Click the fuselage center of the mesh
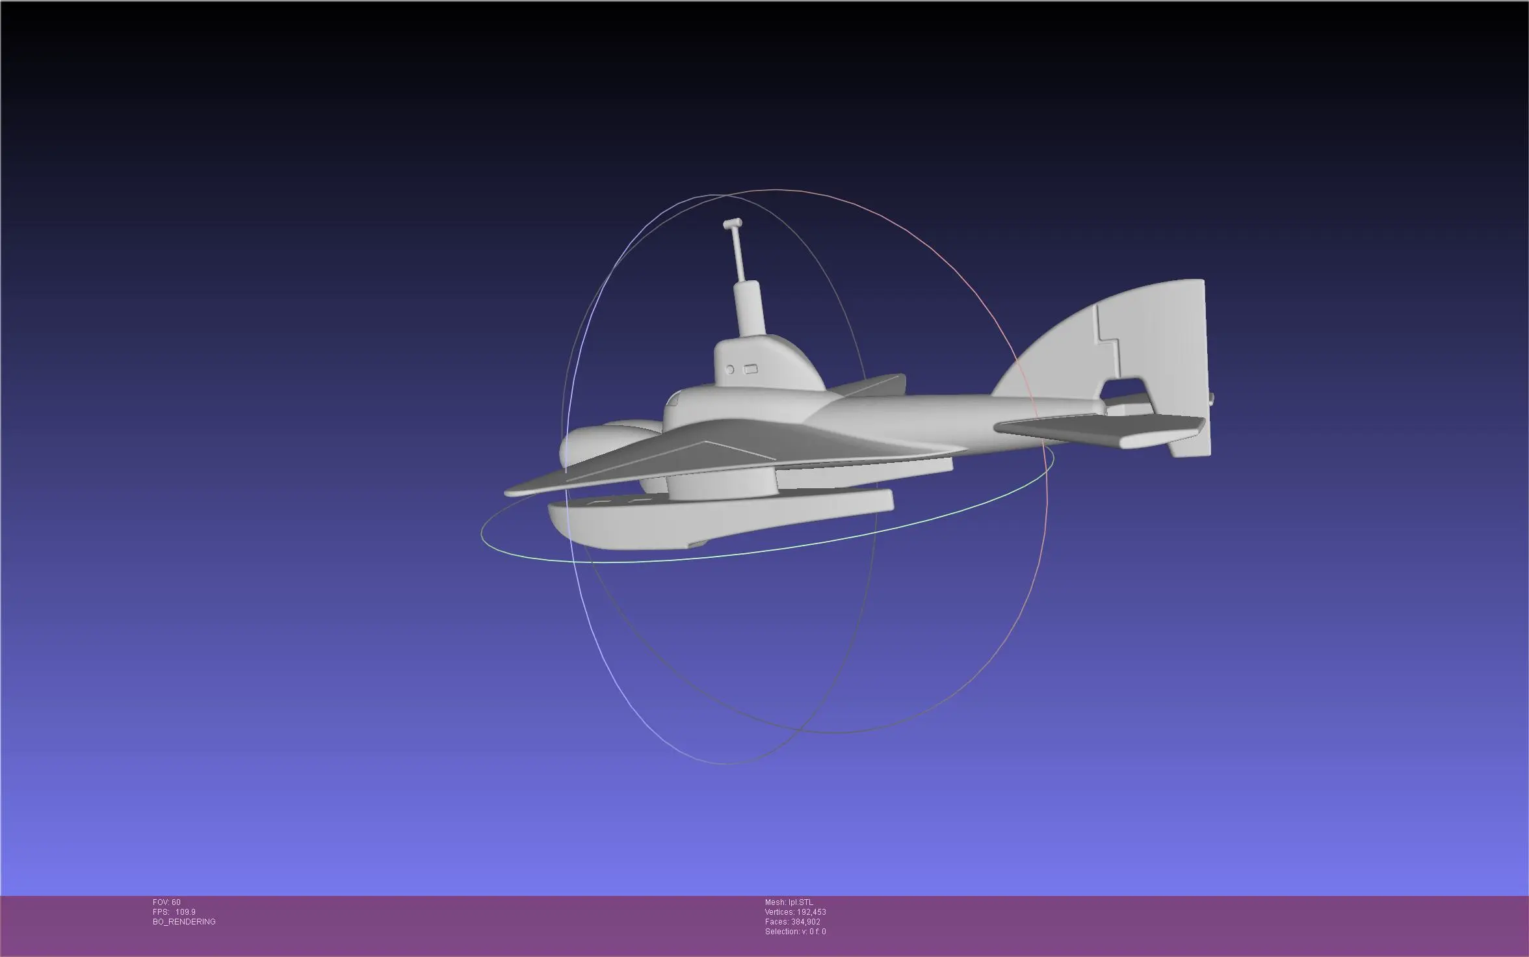This screenshot has height=957, width=1529. coord(845,416)
